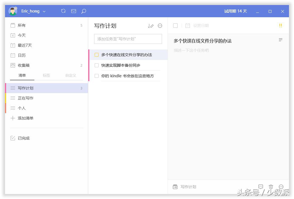Open search using the magnifier icon
Viewport: 294px width, 199px height.
83,11
